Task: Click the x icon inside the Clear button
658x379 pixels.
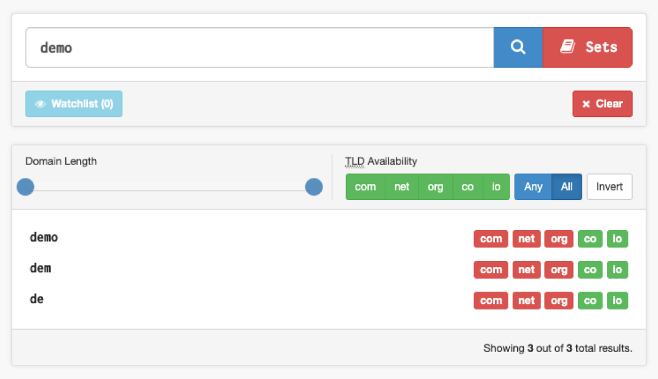Action: (x=585, y=103)
